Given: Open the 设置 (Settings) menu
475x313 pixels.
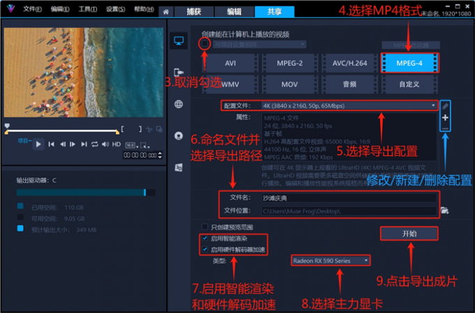Looking at the screenshot, I should 115,9.
